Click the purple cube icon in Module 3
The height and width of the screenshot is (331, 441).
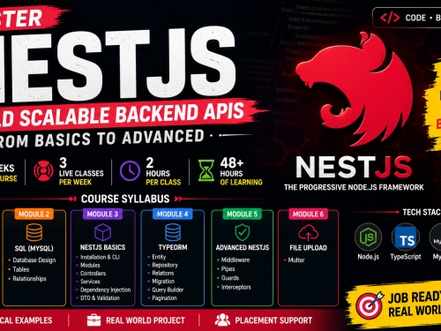[x=102, y=232]
